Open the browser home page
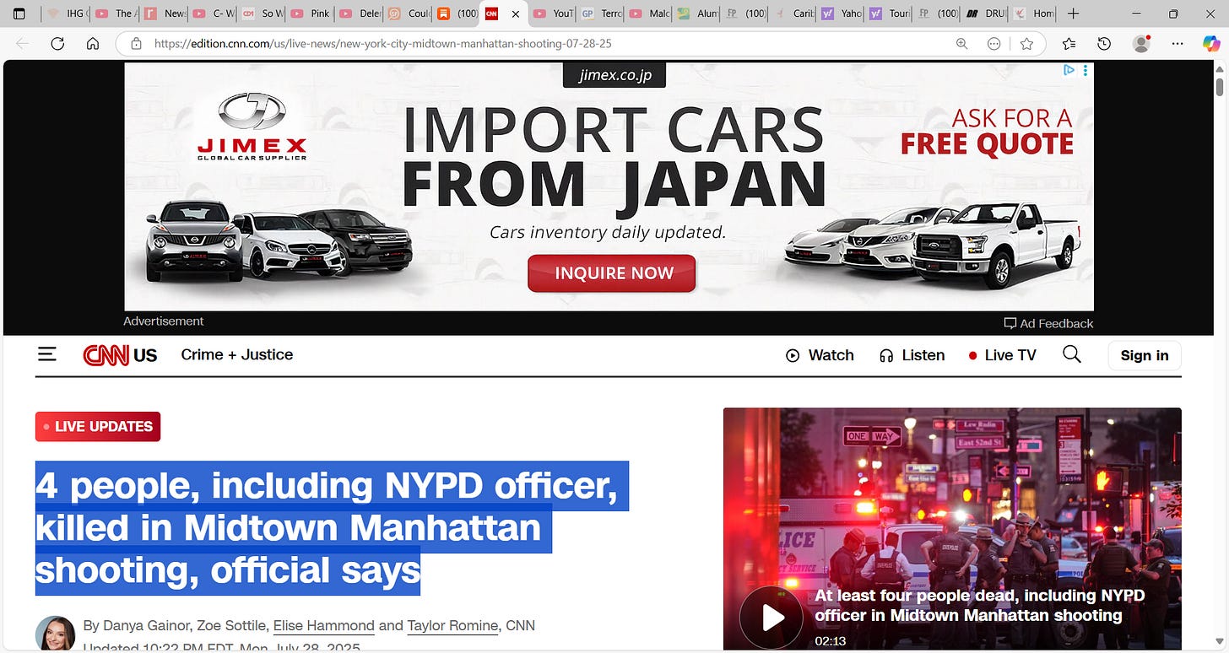Viewport: 1229px width, 653px height. click(93, 44)
